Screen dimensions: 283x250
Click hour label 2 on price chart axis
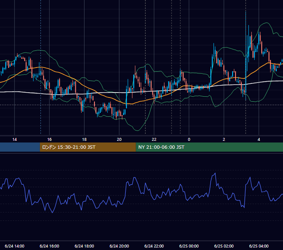(224, 140)
